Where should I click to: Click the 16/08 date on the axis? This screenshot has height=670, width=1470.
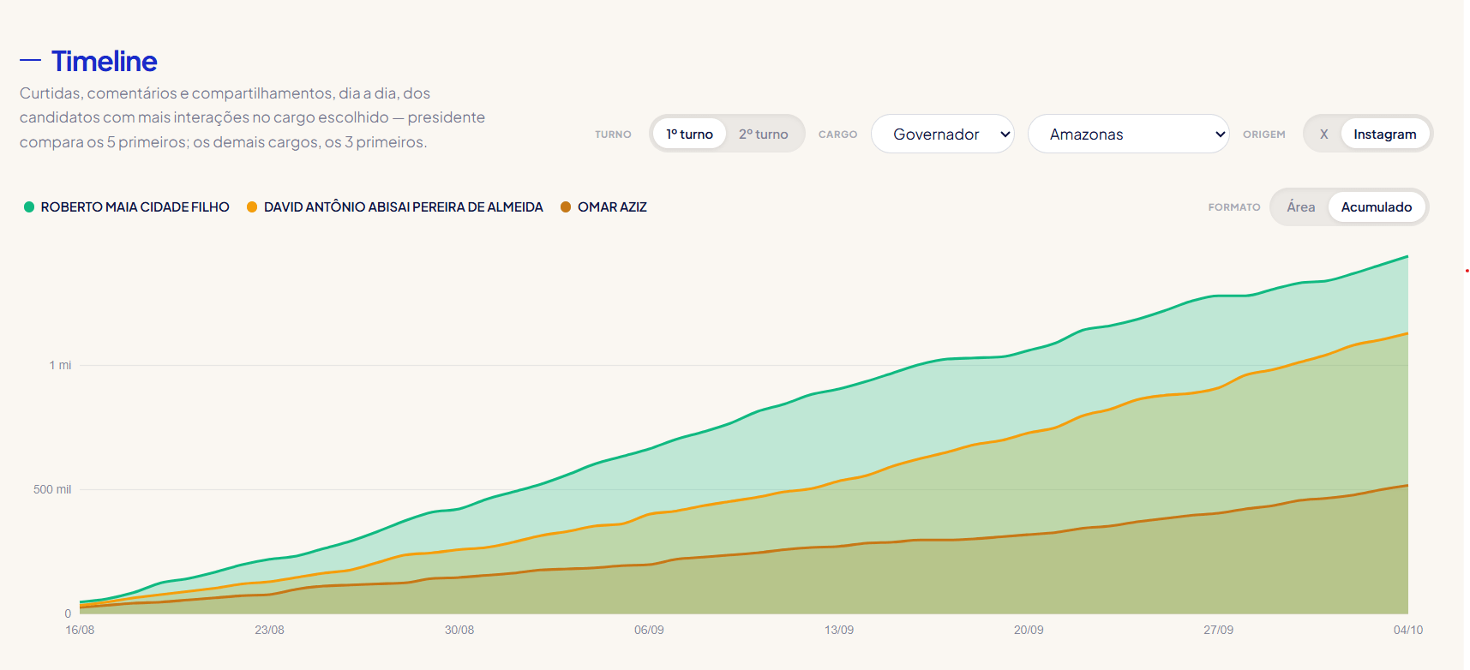80,630
